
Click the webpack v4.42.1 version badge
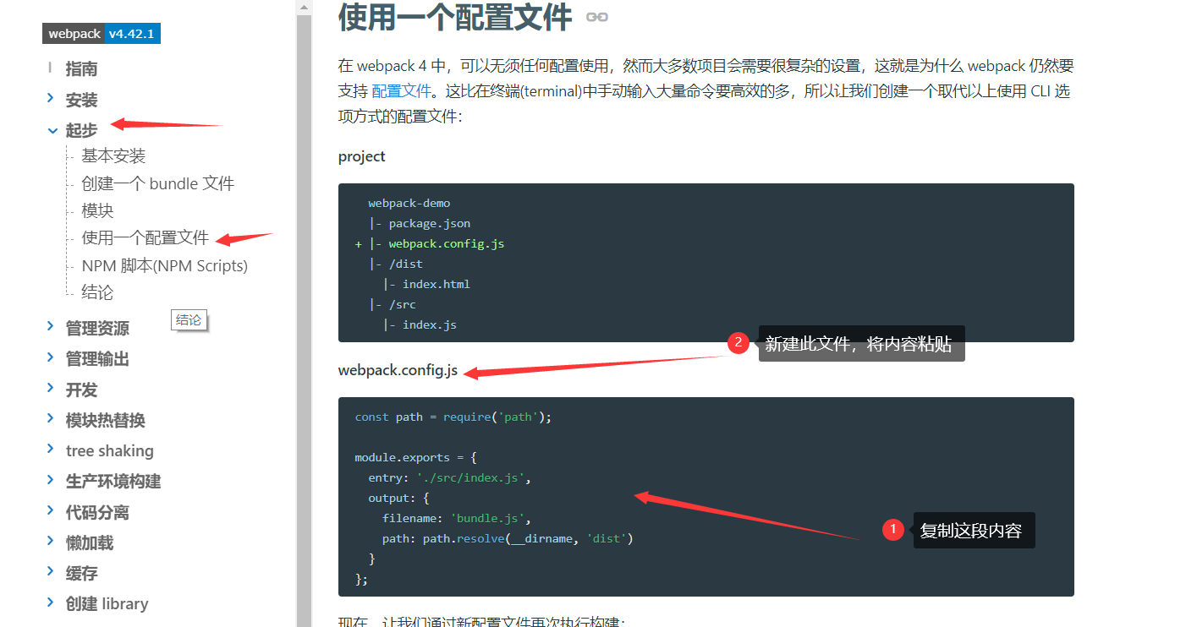tap(101, 33)
